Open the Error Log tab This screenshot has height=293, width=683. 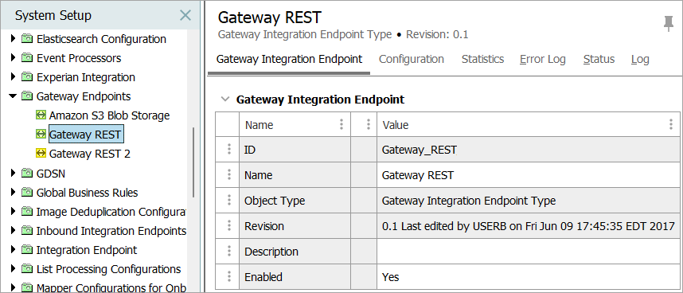coord(542,59)
